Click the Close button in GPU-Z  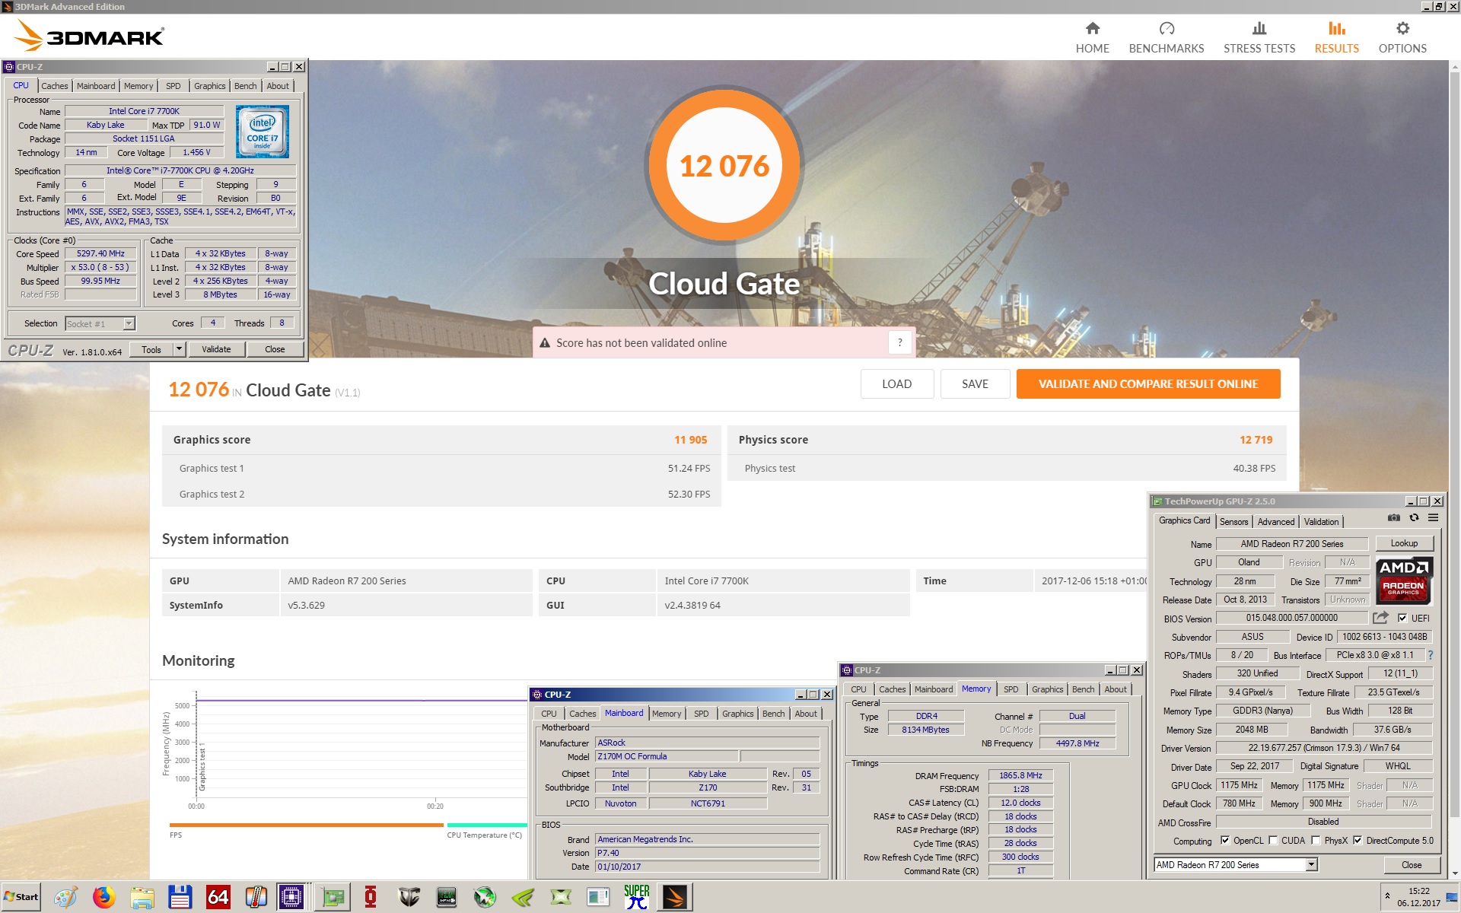click(1412, 865)
